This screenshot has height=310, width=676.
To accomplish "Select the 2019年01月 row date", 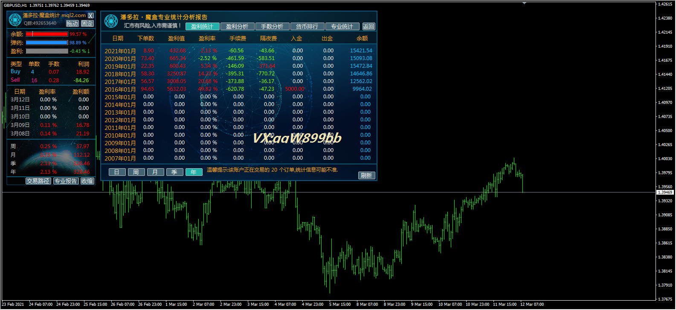I will click(120, 66).
